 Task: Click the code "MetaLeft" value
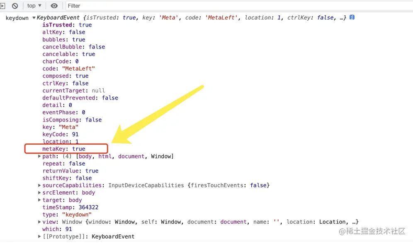pyautogui.click(x=78, y=69)
